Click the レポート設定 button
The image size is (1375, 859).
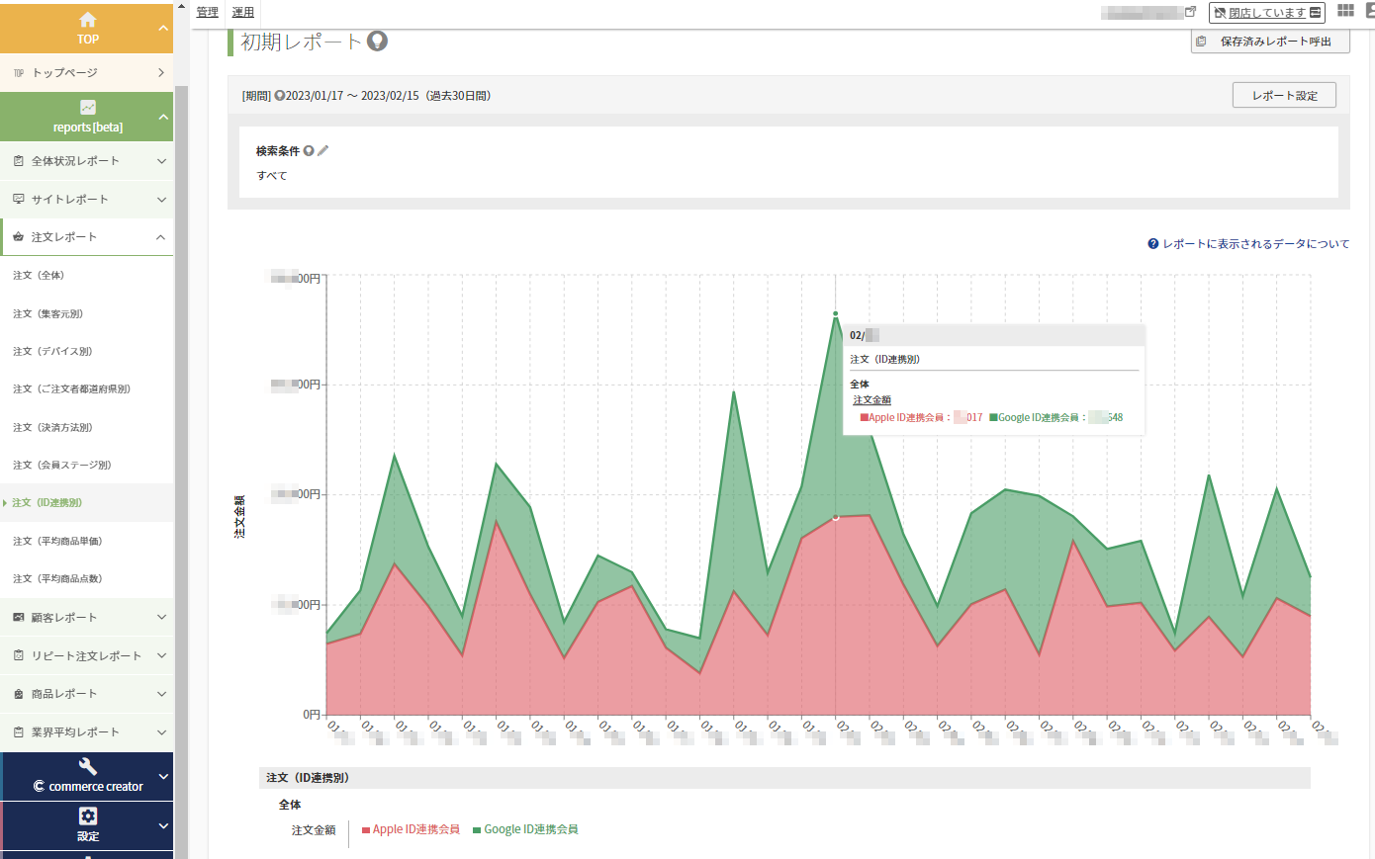pos(1285,96)
